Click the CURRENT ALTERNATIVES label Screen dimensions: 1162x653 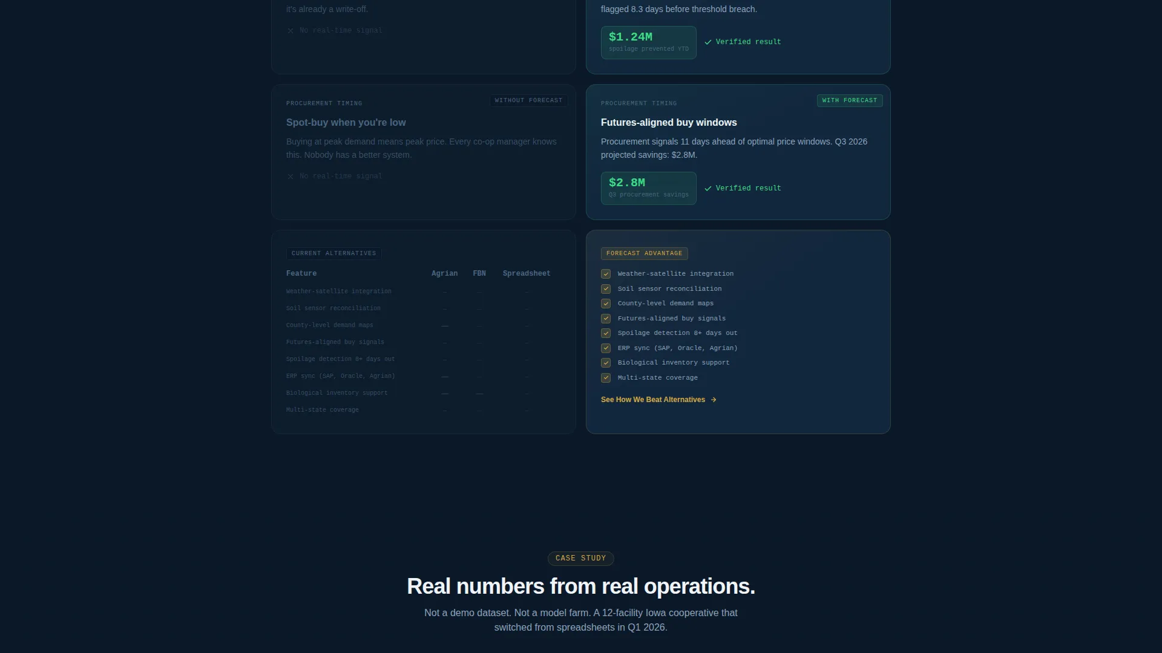pos(333,253)
